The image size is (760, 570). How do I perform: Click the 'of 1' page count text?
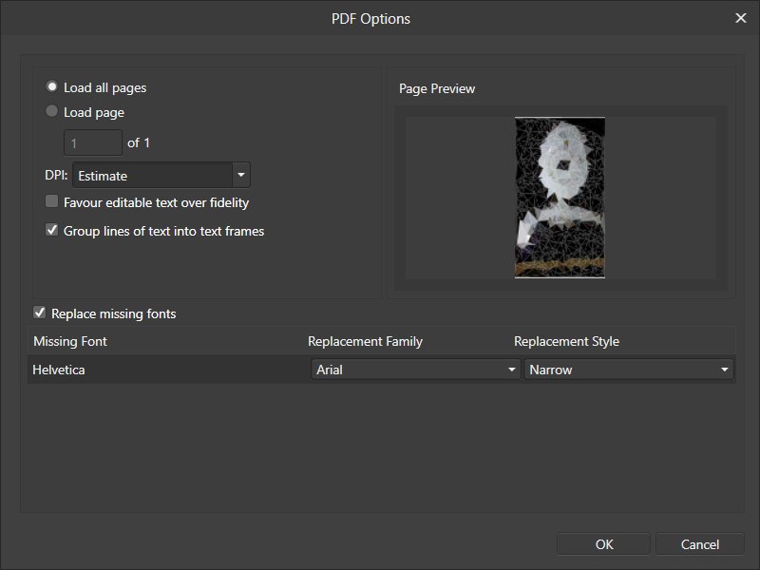coord(139,143)
